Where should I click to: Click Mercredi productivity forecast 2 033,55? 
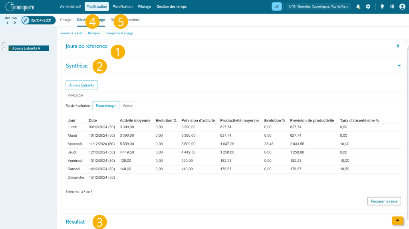point(297,144)
